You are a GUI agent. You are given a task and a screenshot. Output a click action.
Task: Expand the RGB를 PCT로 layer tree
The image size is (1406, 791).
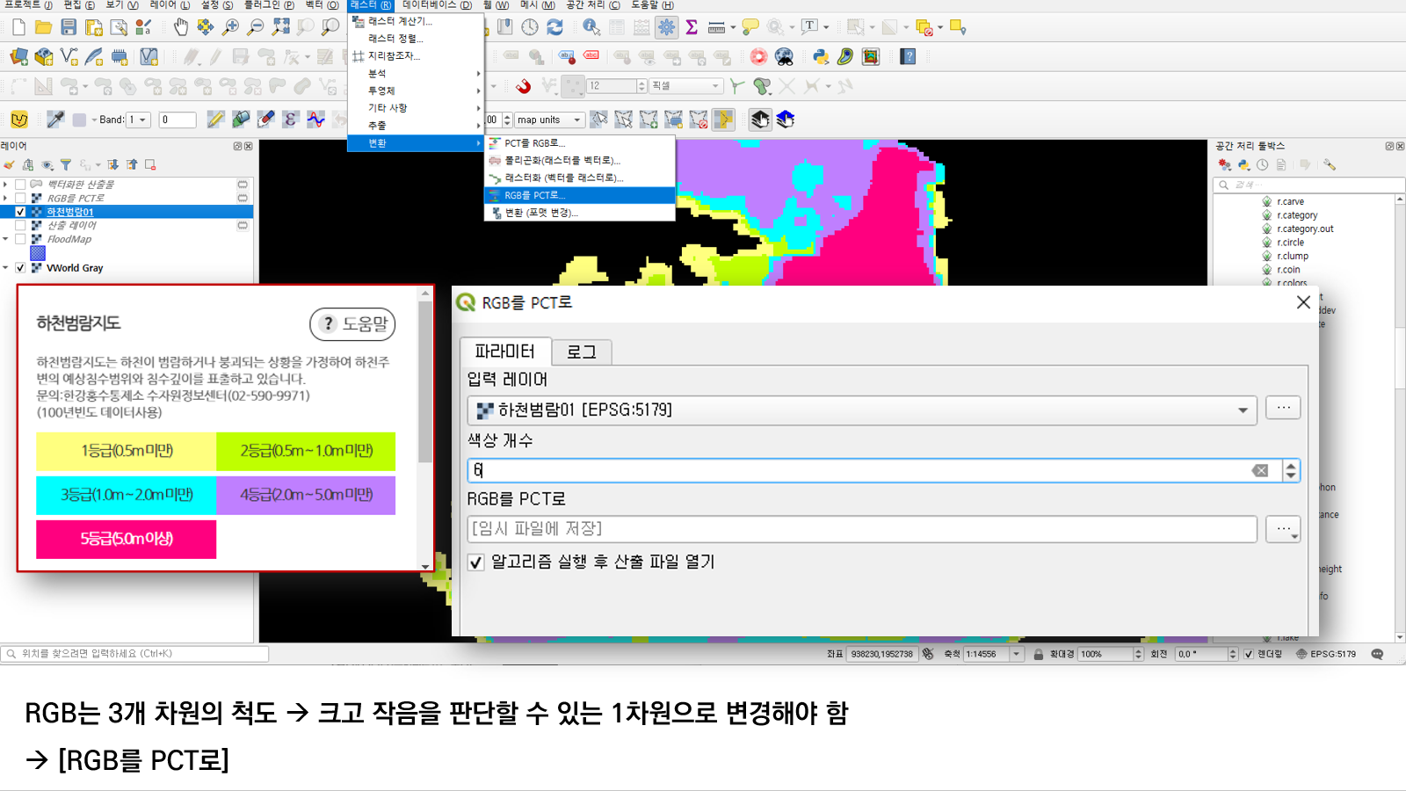click(x=5, y=199)
